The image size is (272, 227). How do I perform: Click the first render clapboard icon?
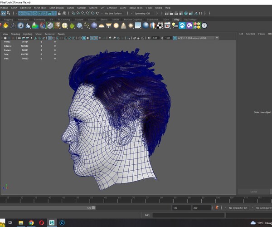pyautogui.click(x=166, y=13)
